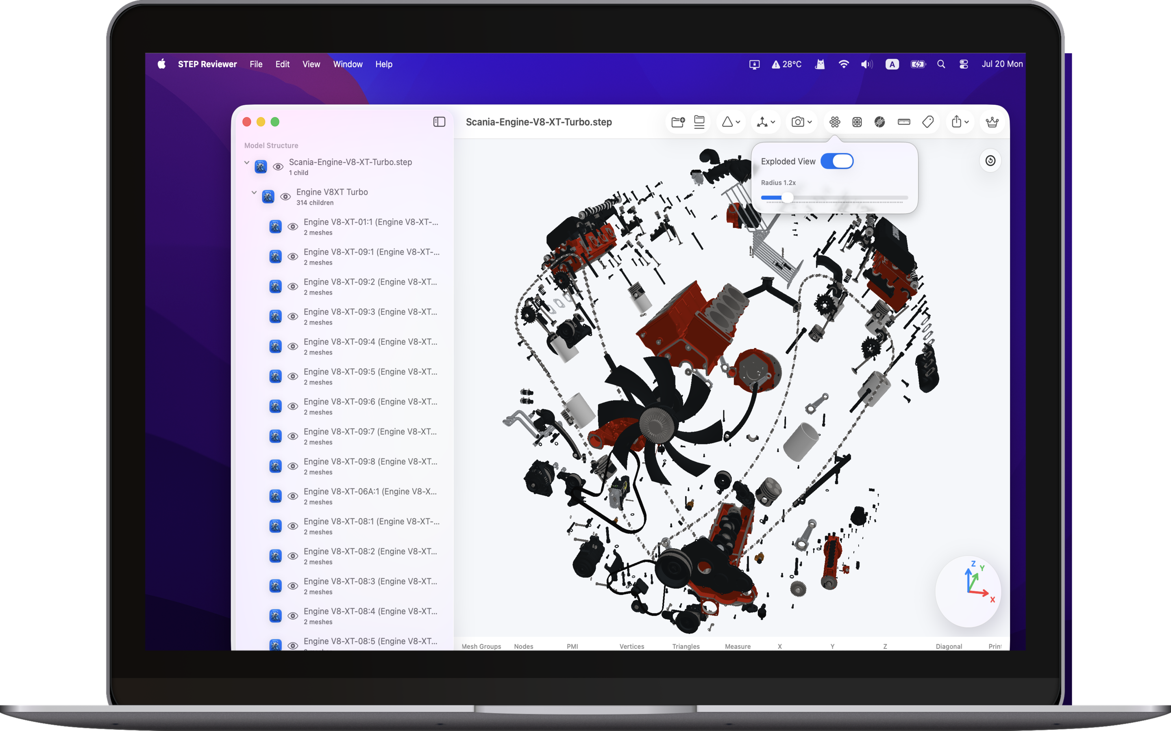Toggle visibility of Engine V8-XT-09:2
The image size is (1171, 731).
tap(293, 287)
